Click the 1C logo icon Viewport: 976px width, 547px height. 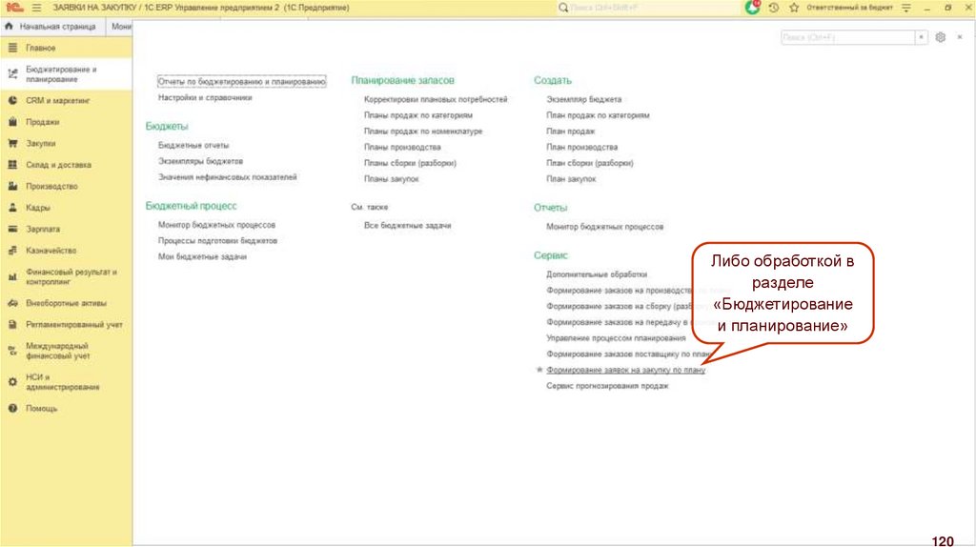tap(14, 8)
